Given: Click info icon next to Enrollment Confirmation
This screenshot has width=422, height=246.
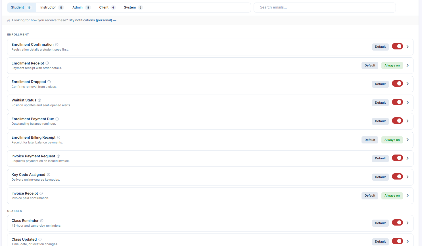Looking at the screenshot, I should tap(57, 45).
